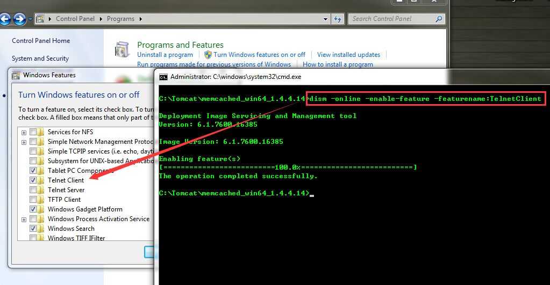
Task: Disable the Windows Gadget Platform checkbox
Action: pos(33,209)
